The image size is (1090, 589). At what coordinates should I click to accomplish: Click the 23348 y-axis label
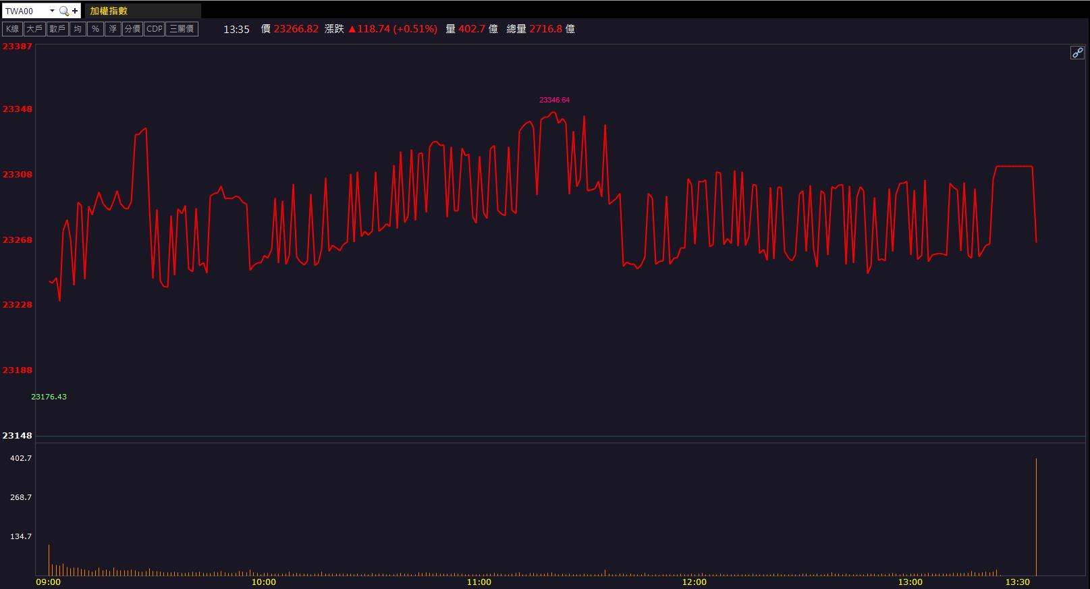point(18,109)
